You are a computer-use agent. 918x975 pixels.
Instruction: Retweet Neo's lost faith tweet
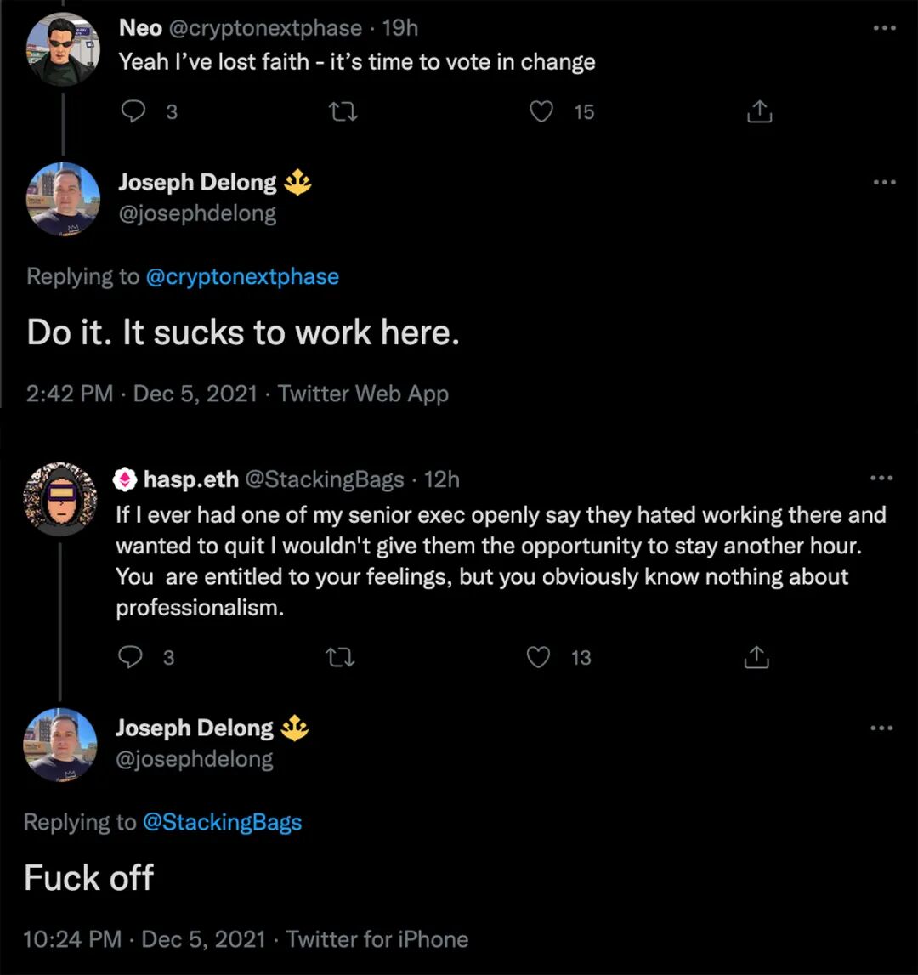(x=343, y=111)
